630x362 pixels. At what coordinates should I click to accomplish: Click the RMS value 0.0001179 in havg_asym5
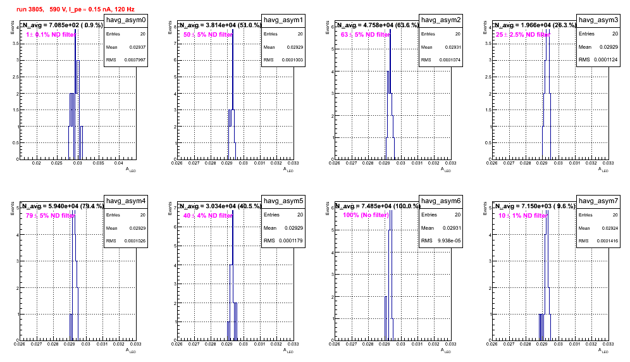[x=291, y=240]
